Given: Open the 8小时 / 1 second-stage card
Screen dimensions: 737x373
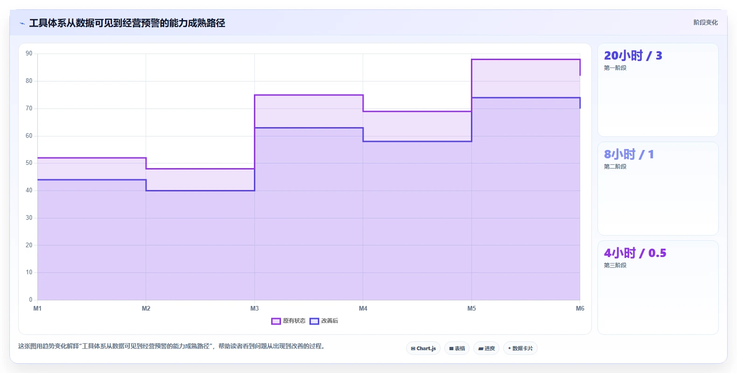Looking at the screenshot, I should [658, 189].
